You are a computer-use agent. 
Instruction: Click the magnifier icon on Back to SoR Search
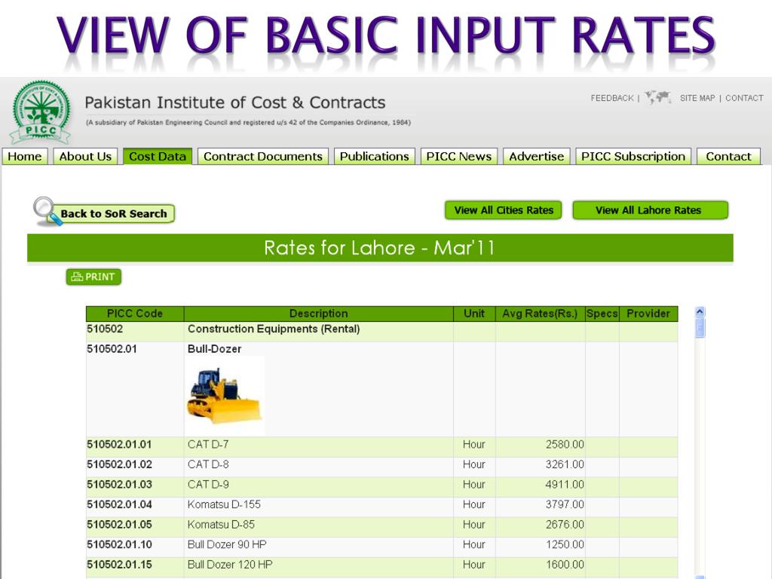47,211
